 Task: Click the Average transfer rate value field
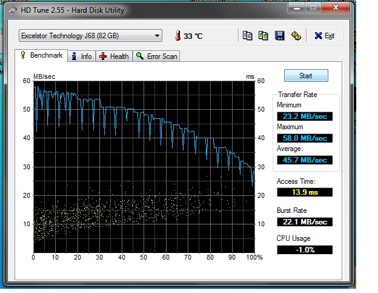(305, 160)
